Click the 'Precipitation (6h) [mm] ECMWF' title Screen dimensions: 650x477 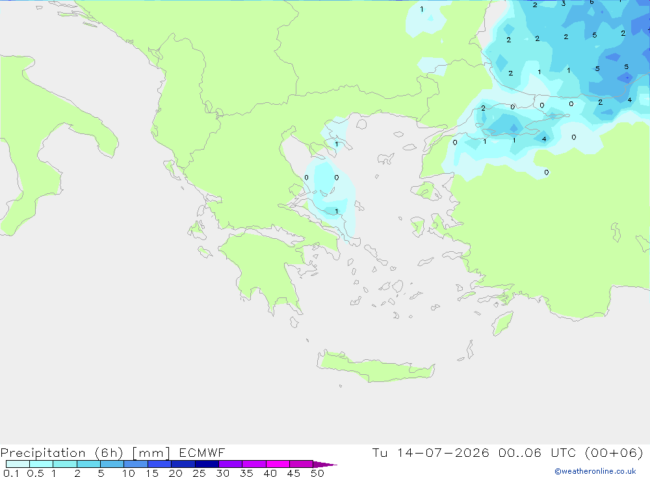(112, 453)
